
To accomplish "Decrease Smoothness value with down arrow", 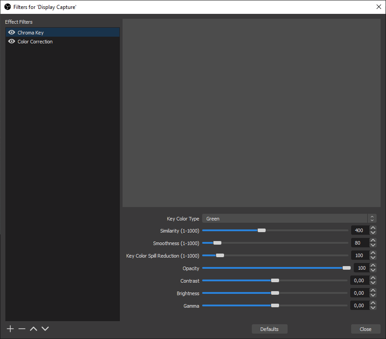I will coord(373,245).
